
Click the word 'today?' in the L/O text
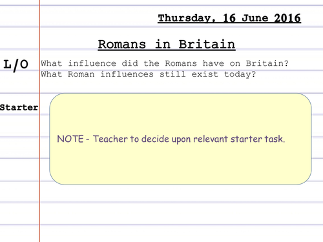click(240, 74)
